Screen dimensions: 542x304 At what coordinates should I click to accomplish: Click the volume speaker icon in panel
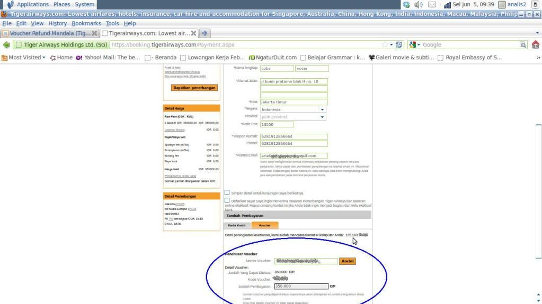click(418, 4)
